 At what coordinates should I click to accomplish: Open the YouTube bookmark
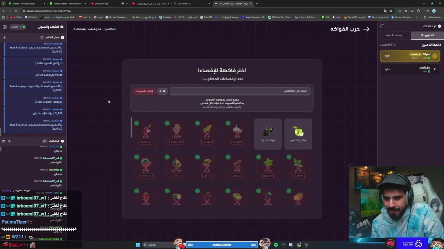16,17
